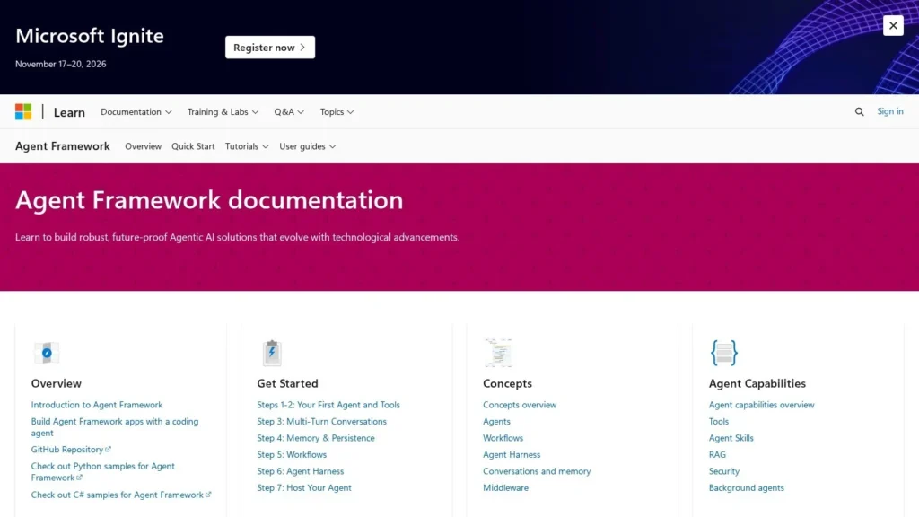Click external link icon beside GitHub Repository
The image size is (919, 517).
[108, 449]
